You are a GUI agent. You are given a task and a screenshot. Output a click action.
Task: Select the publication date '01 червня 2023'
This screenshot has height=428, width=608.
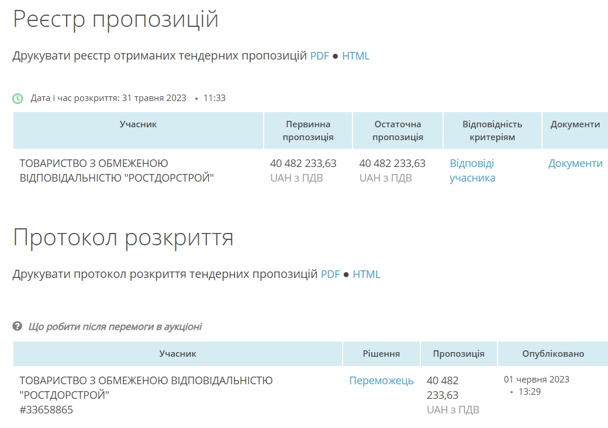tap(537, 379)
